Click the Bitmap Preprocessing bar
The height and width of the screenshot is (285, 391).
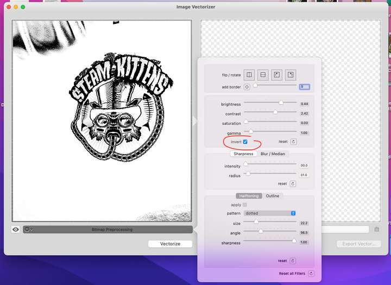108,230
